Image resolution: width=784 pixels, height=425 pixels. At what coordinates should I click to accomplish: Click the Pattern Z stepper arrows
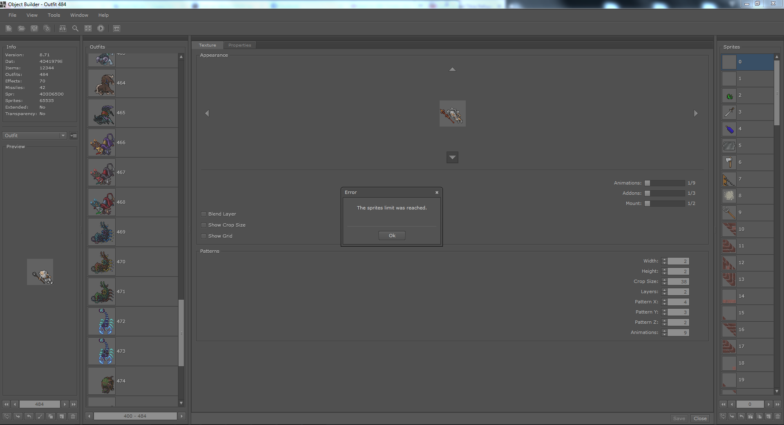pyautogui.click(x=664, y=323)
